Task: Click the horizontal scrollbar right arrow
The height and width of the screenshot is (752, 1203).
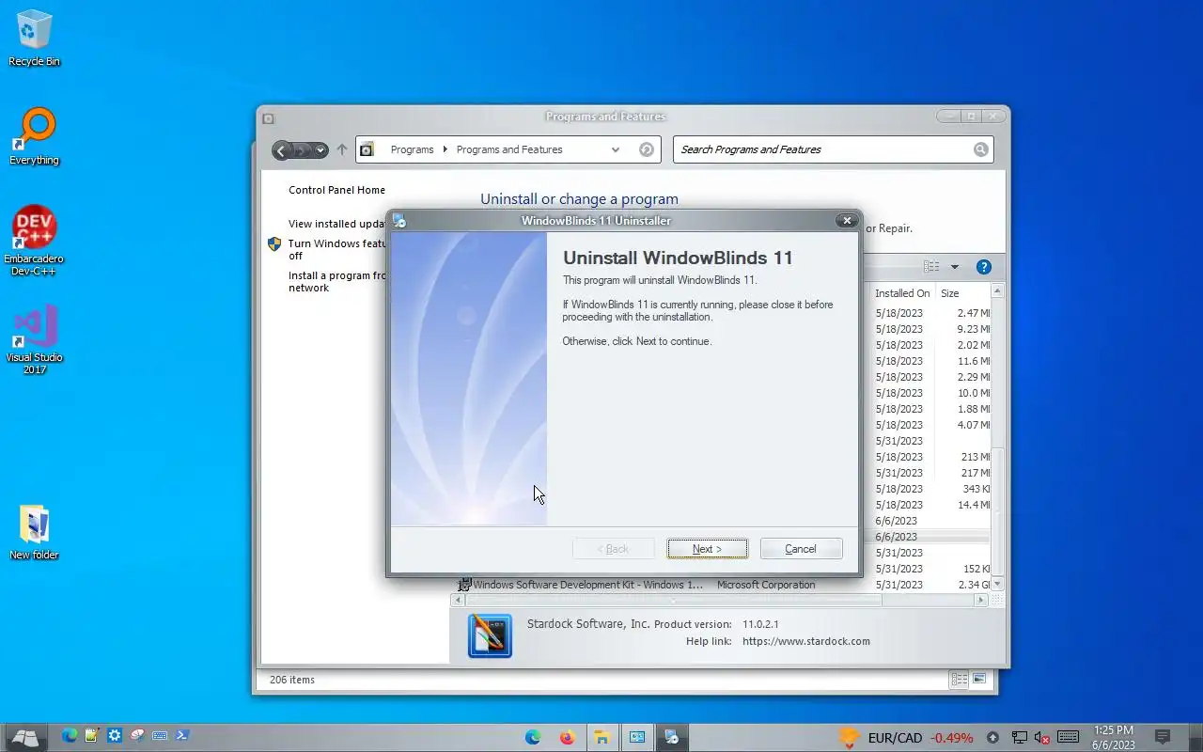Action: [x=981, y=600]
